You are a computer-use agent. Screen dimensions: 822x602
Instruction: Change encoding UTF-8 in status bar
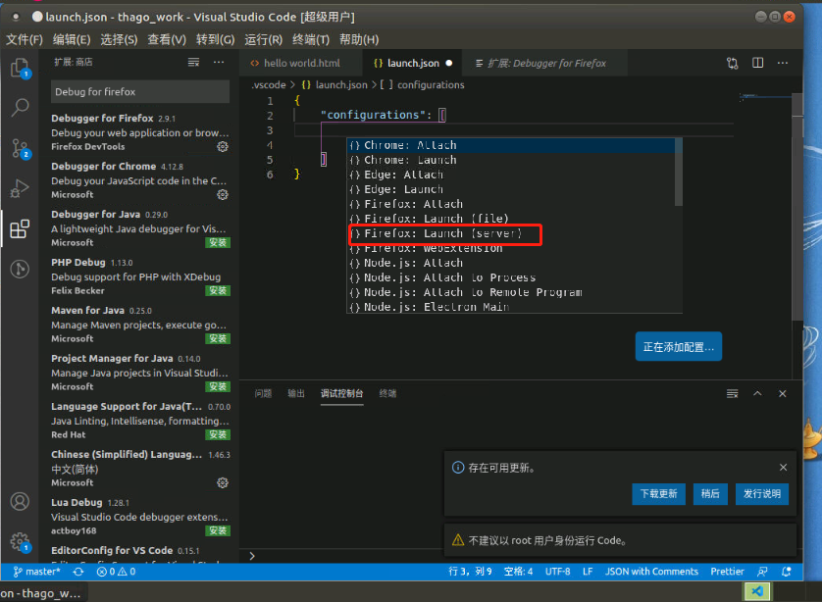coord(557,572)
